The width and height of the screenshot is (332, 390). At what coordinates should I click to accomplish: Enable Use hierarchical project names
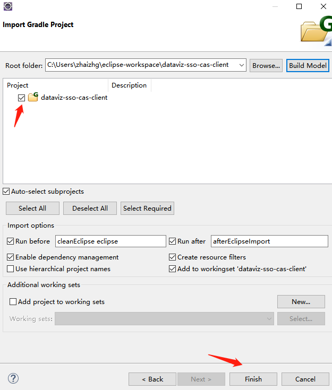coord(11,269)
